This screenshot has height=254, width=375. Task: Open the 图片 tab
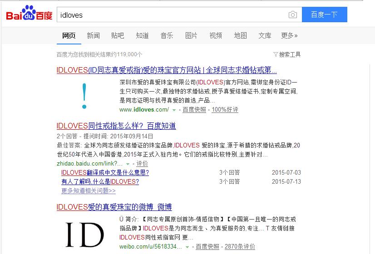191,35
